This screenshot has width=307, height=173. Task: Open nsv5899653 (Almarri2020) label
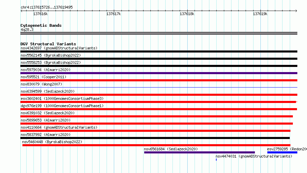pos(46,120)
